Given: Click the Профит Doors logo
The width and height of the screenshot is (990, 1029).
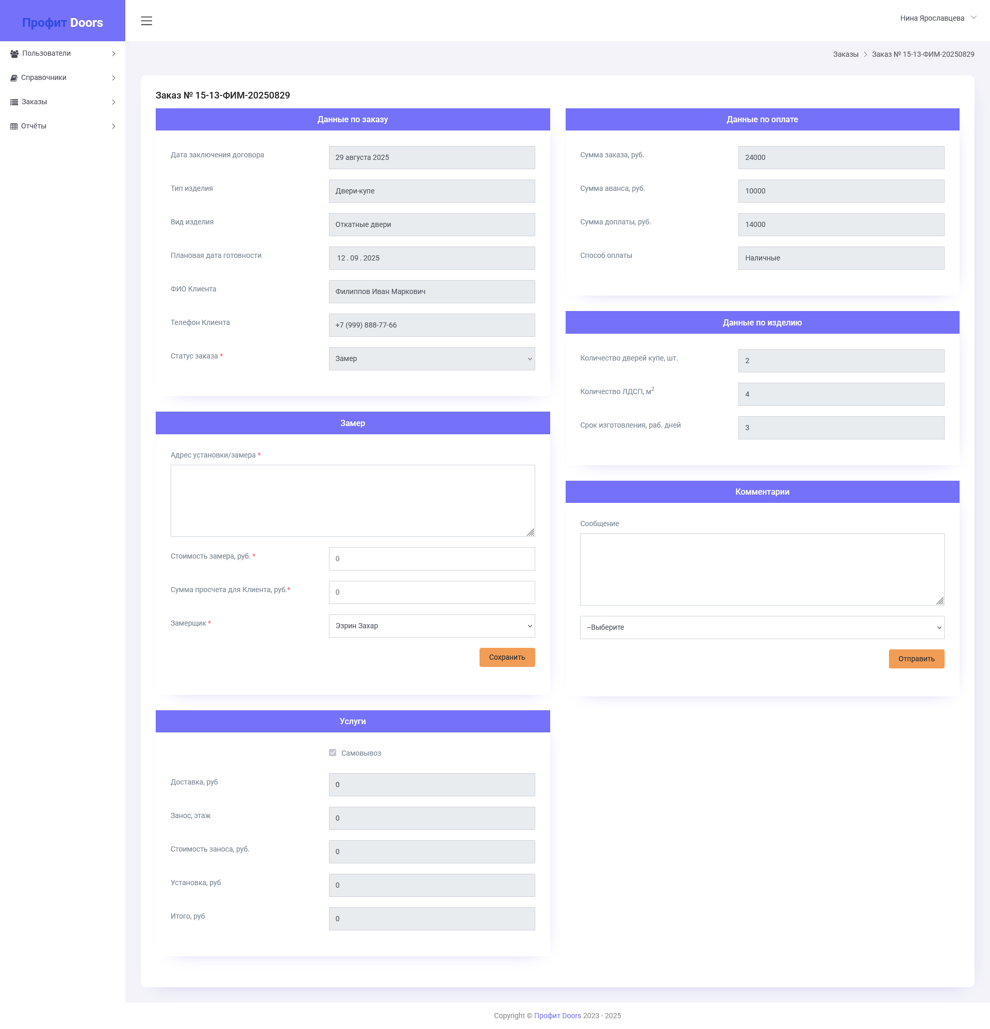Looking at the screenshot, I should pyautogui.click(x=62, y=22).
